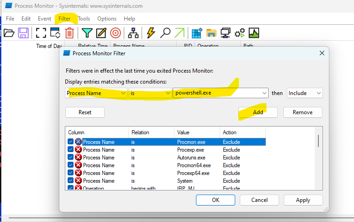Open the Filter funnel toolbar icon
Screen dimensions: 354x222
pos(87,33)
